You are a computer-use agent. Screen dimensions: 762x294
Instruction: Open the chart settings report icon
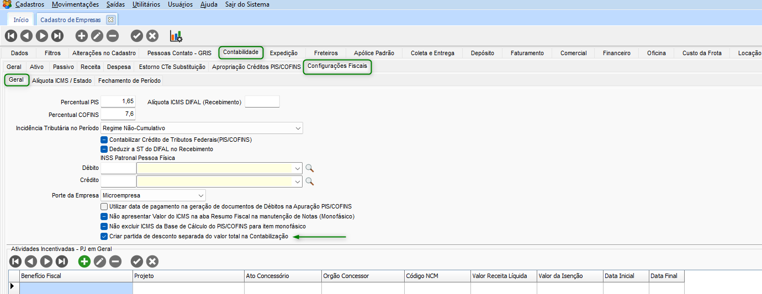(x=176, y=36)
